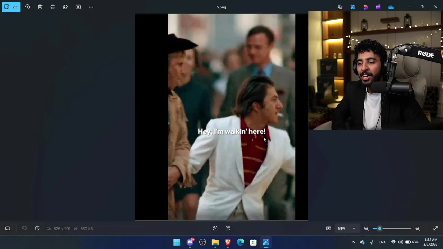Image resolution: width=443 pixels, height=249 pixels.
Task: Click the 660 KB file size text
Action: click(x=87, y=229)
